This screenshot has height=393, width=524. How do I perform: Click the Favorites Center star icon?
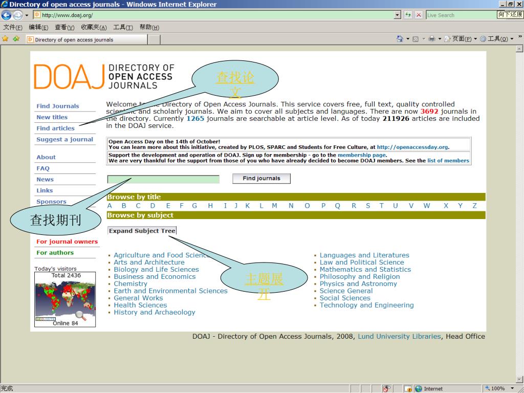coord(5,39)
